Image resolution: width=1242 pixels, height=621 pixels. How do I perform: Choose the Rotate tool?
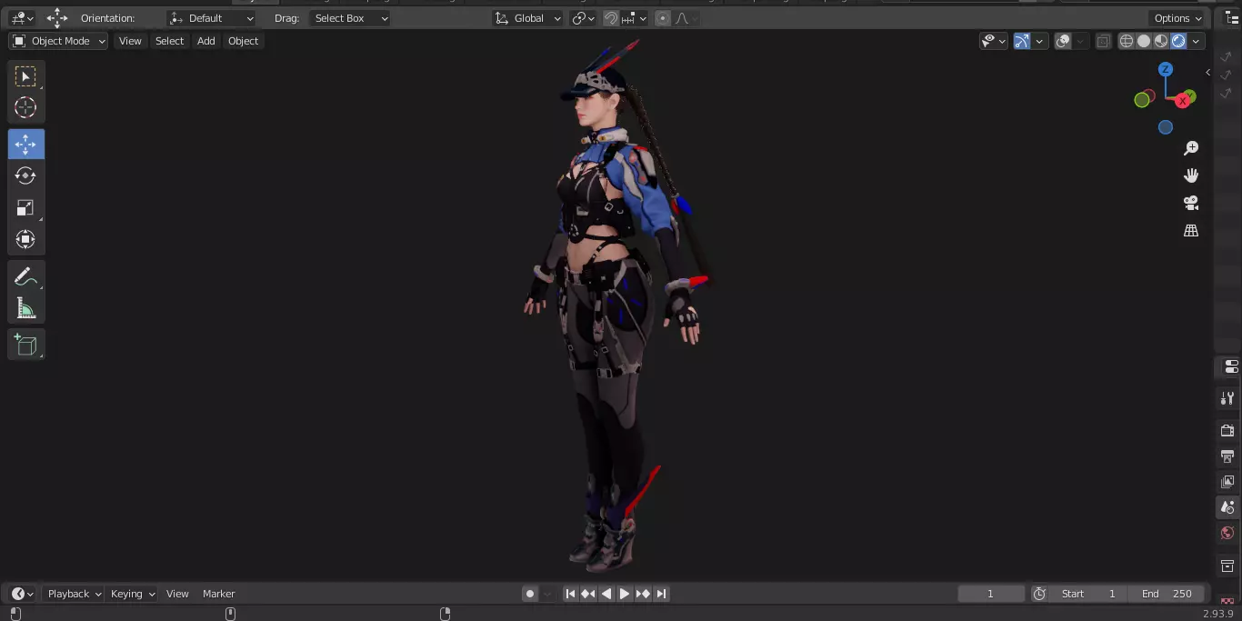25,175
